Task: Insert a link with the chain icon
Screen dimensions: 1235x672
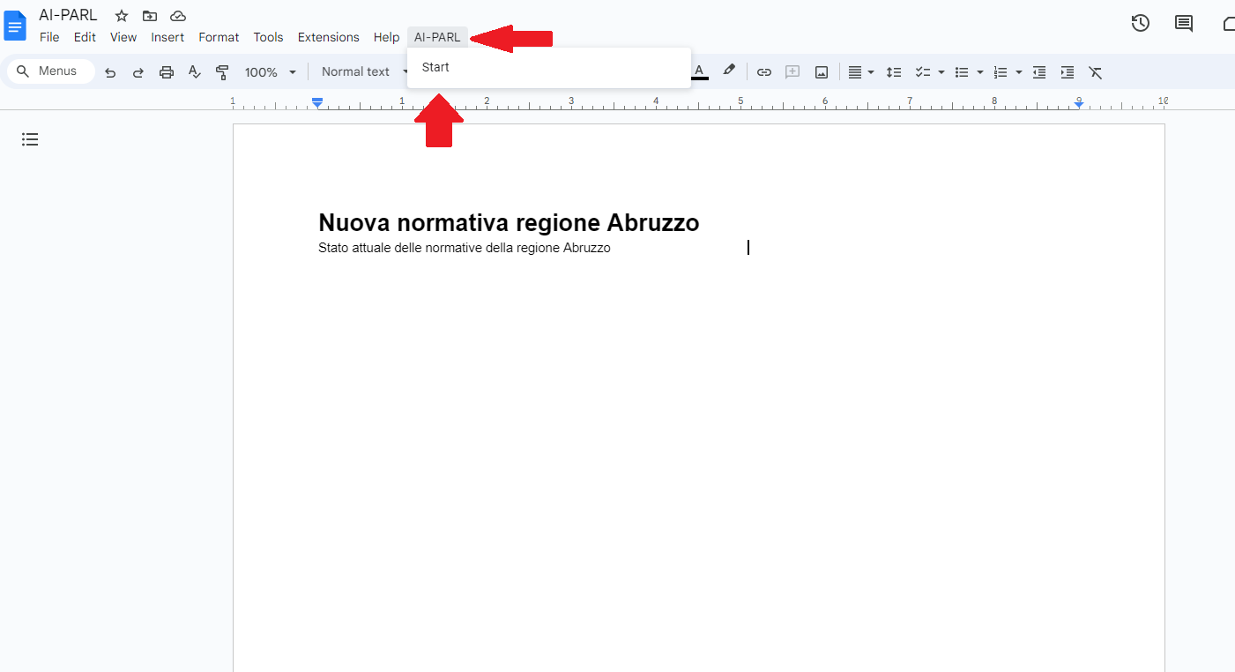Action: pyautogui.click(x=764, y=72)
